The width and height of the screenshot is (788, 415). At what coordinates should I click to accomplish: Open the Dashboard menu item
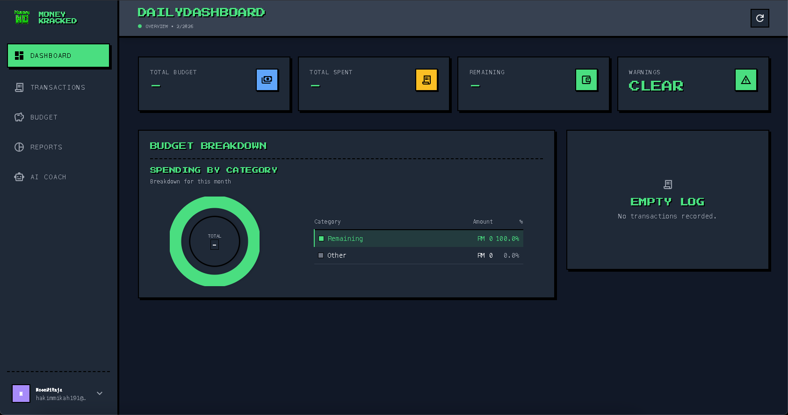pos(58,56)
